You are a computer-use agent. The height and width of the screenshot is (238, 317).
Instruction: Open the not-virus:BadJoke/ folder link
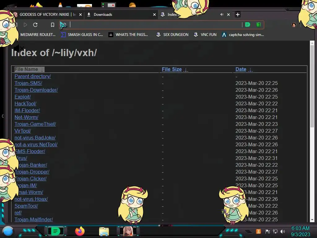[x=35, y=138]
